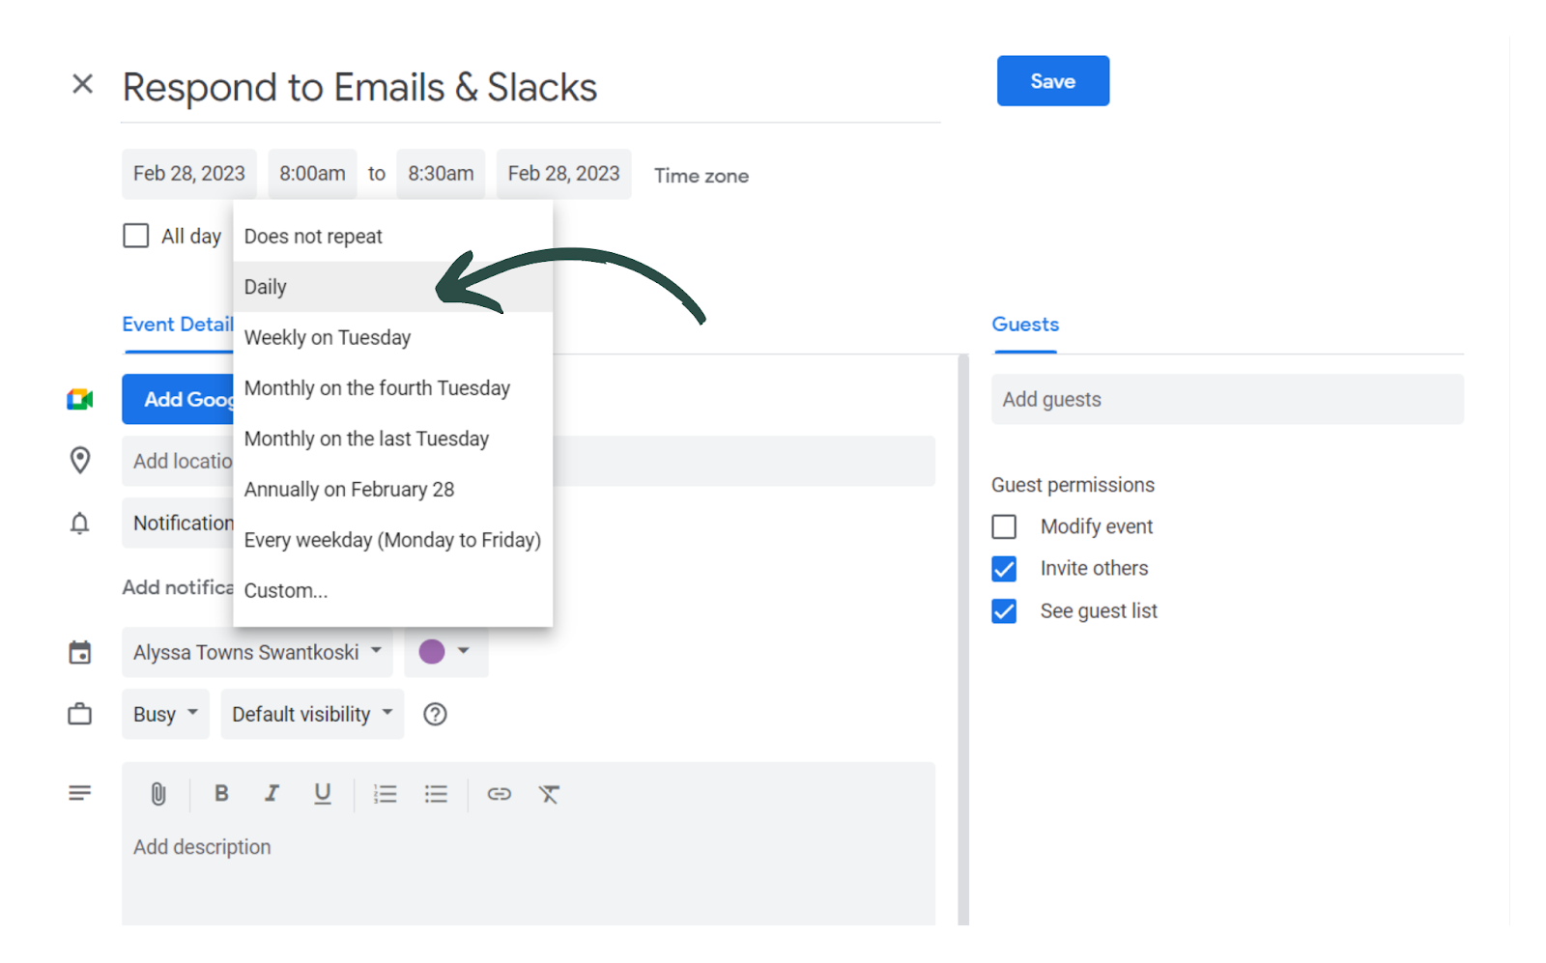Screen dimensions: 1546x963
Task: Open the start date Feb 28, 2023
Action: tap(189, 174)
